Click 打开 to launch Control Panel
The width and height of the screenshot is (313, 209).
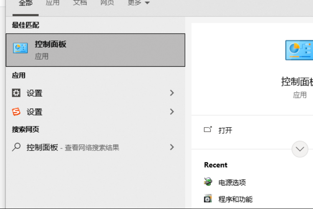225,130
